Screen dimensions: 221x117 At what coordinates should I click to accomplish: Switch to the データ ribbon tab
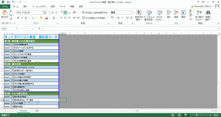[62, 6]
